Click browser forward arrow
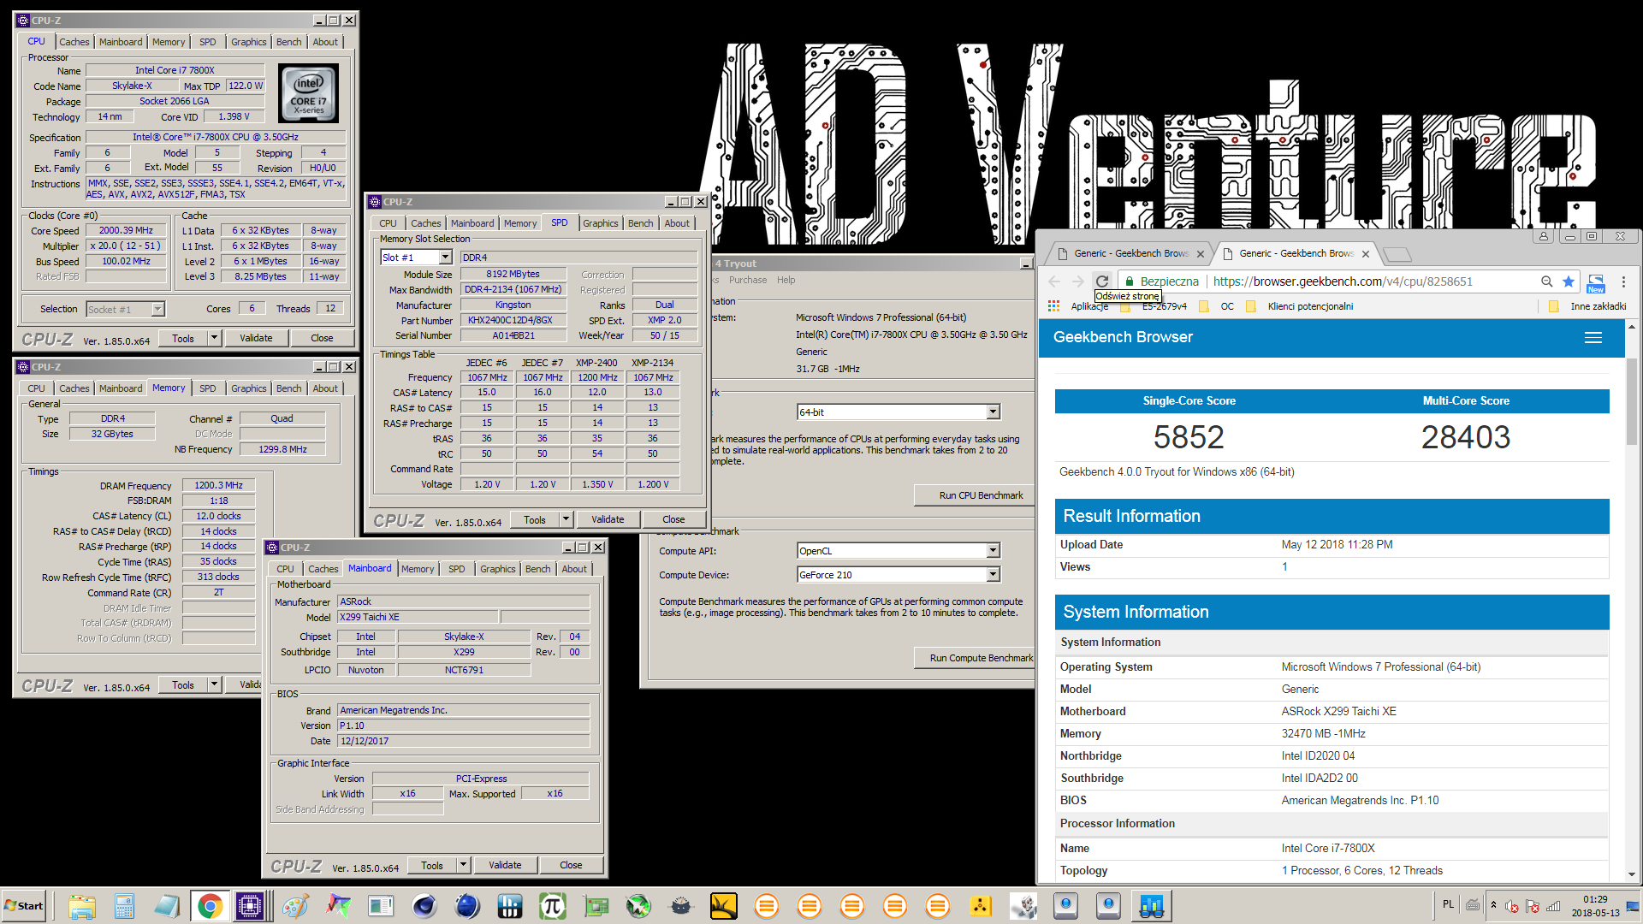 [x=1078, y=281]
